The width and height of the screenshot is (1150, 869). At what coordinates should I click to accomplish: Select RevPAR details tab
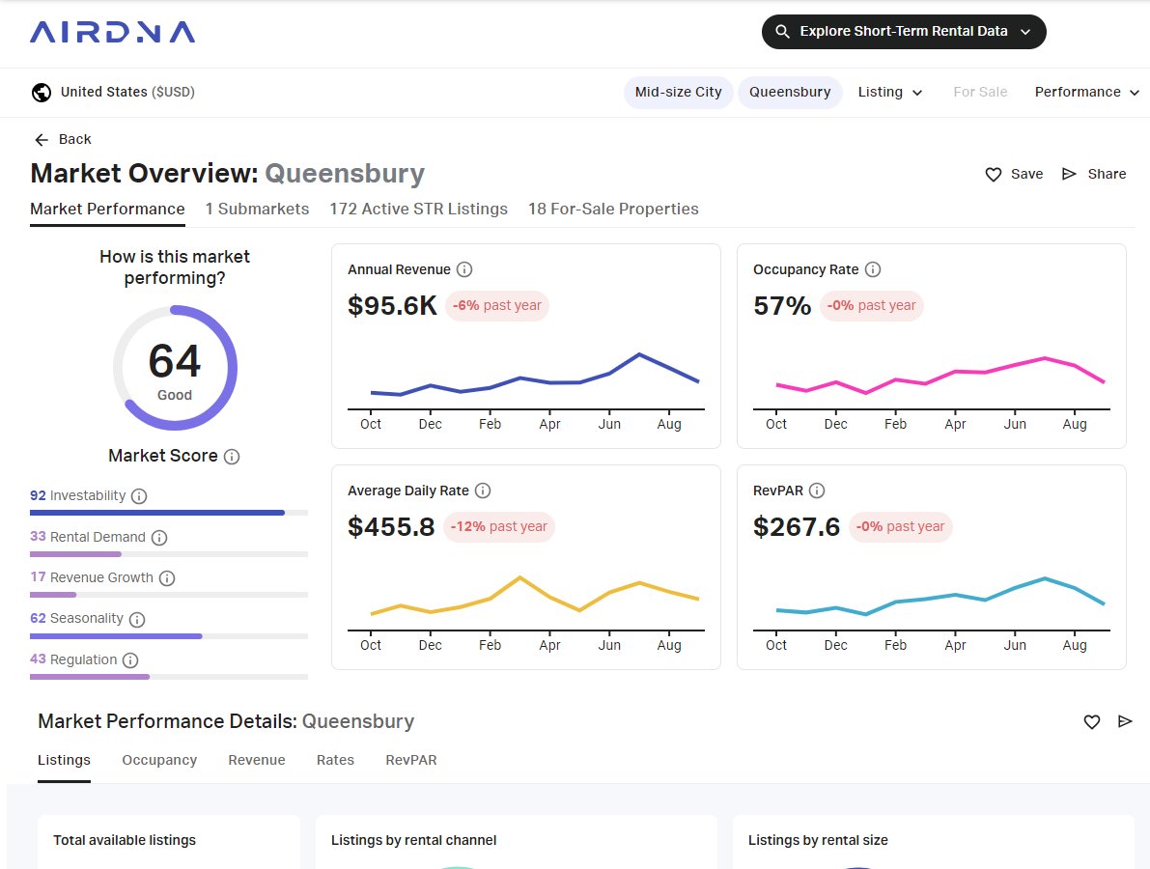[x=410, y=761]
